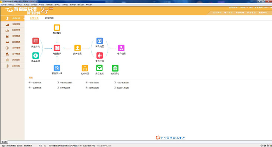272x147 pixels.
Task: Open the magenta 客户档案 customer icon
Action: [x=121, y=48]
